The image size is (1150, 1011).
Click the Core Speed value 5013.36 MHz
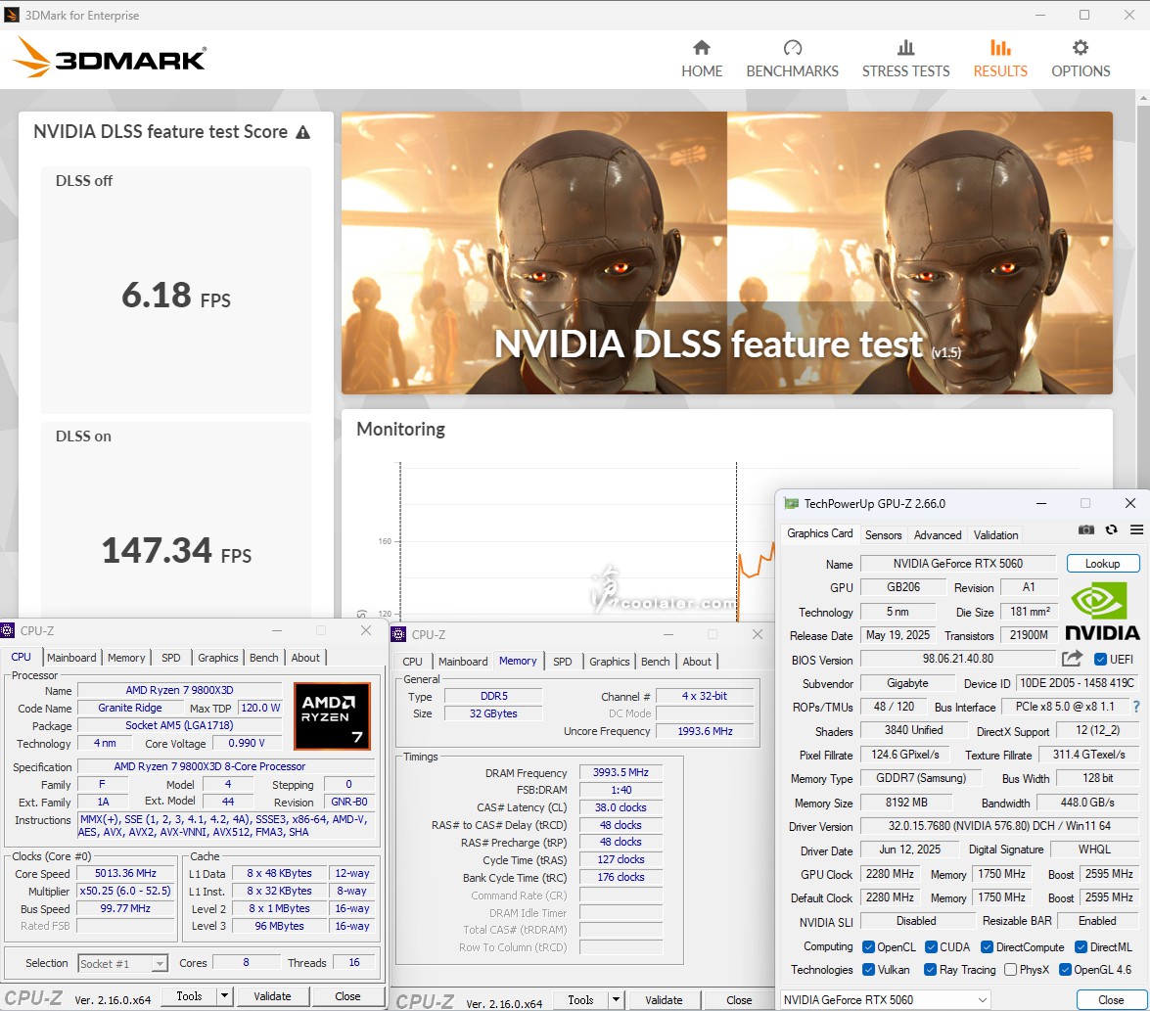click(125, 873)
